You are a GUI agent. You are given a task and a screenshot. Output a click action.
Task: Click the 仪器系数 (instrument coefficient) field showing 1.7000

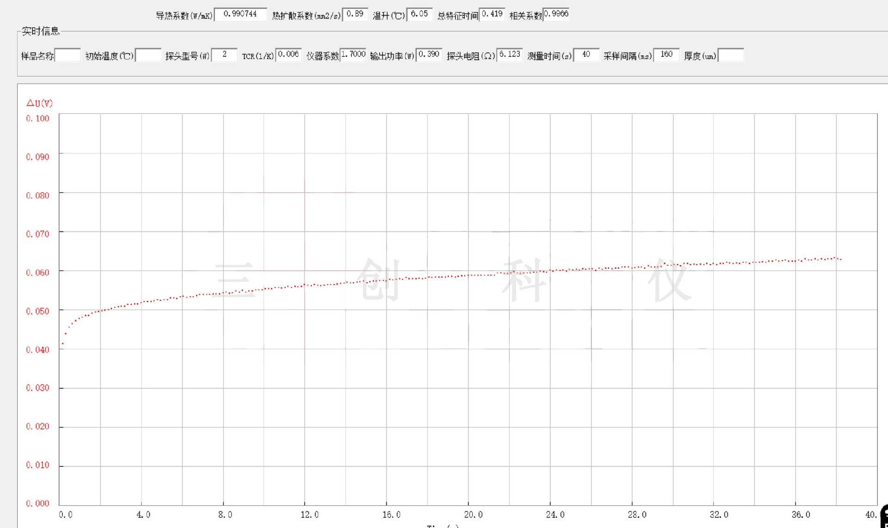353,55
